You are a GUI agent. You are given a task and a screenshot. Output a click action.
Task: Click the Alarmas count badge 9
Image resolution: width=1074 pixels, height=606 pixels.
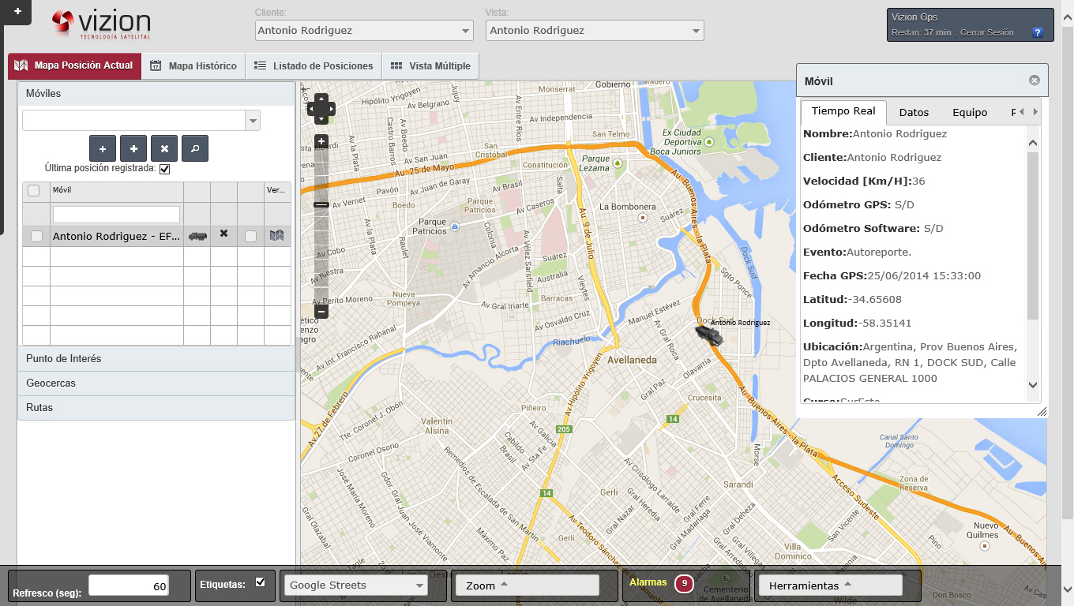pyautogui.click(x=684, y=583)
